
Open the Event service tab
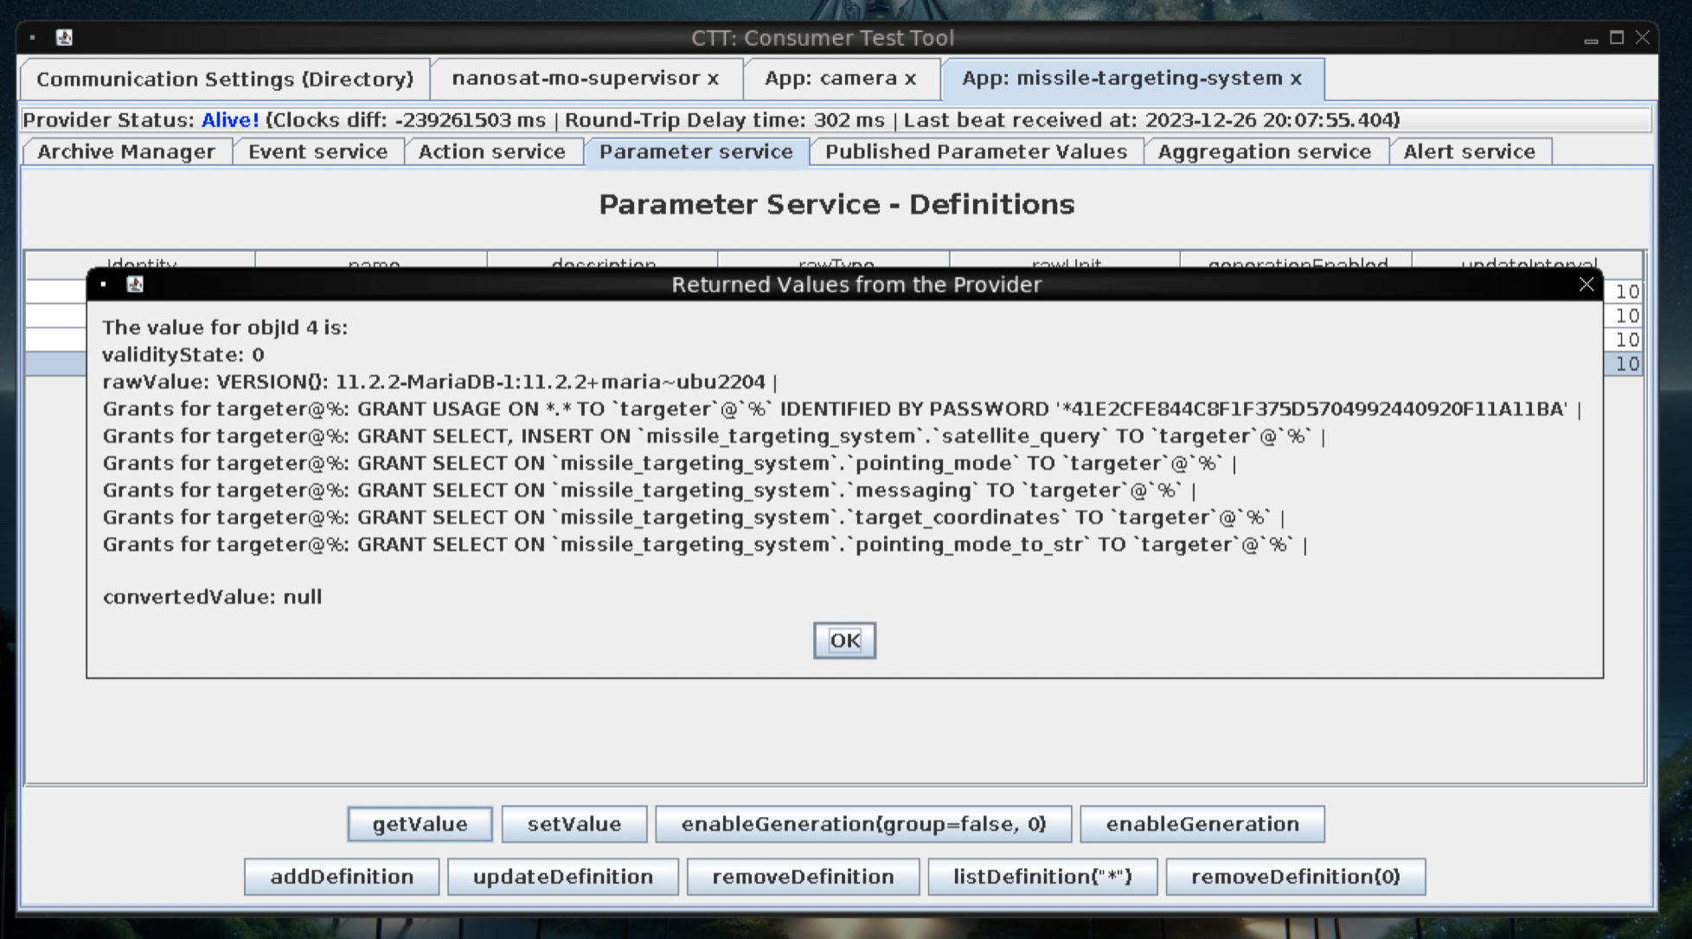click(317, 152)
